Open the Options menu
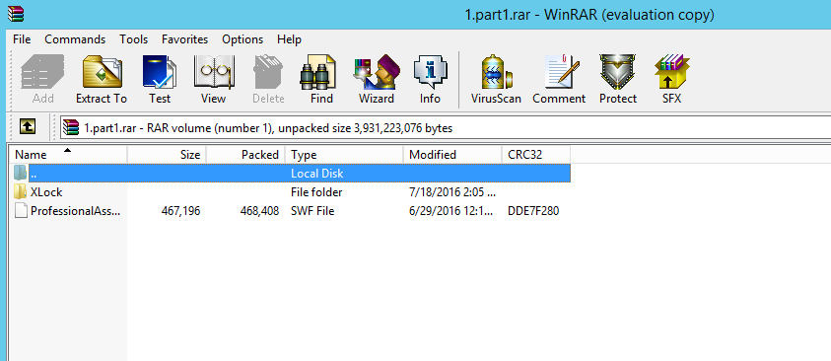The height and width of the screenshot is (361, 831). pyautogui.click(x=242, y=39)
